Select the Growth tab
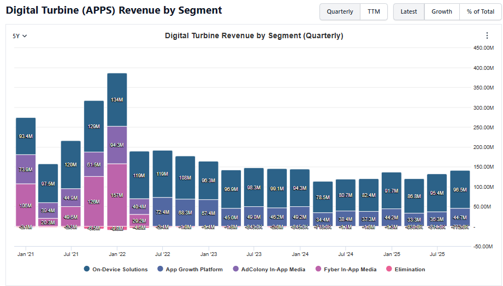 coord(442,11)
